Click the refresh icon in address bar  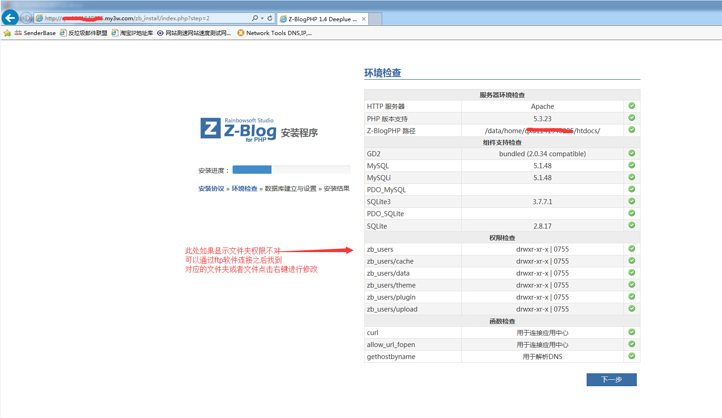[270, 18]
